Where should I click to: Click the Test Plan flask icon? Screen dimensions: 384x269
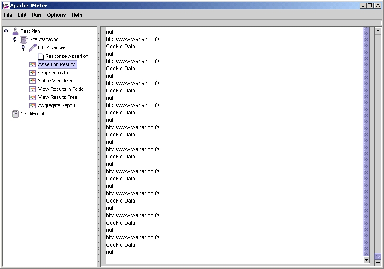click(15, 31)
